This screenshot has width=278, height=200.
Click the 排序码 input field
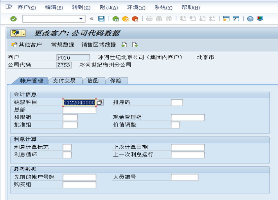[177, 102]
